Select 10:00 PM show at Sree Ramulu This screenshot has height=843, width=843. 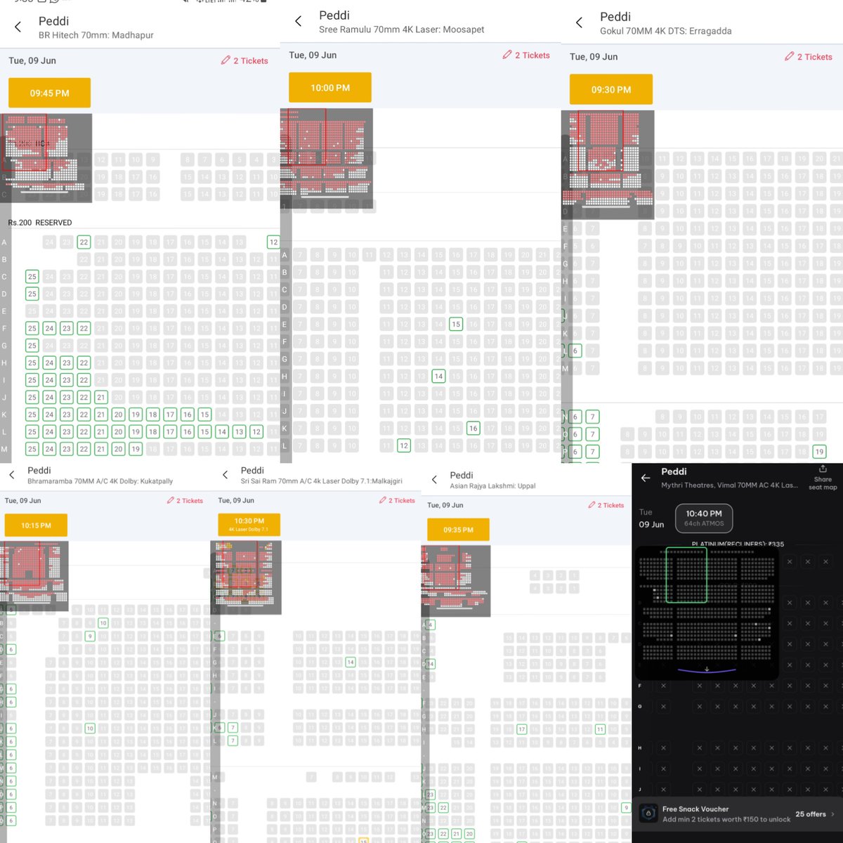coord(330,88)
